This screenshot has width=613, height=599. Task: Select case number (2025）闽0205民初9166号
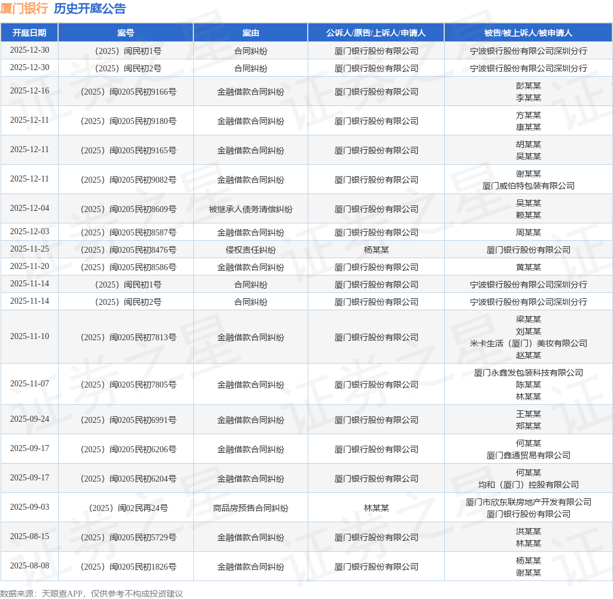click(x=129, y=92)
